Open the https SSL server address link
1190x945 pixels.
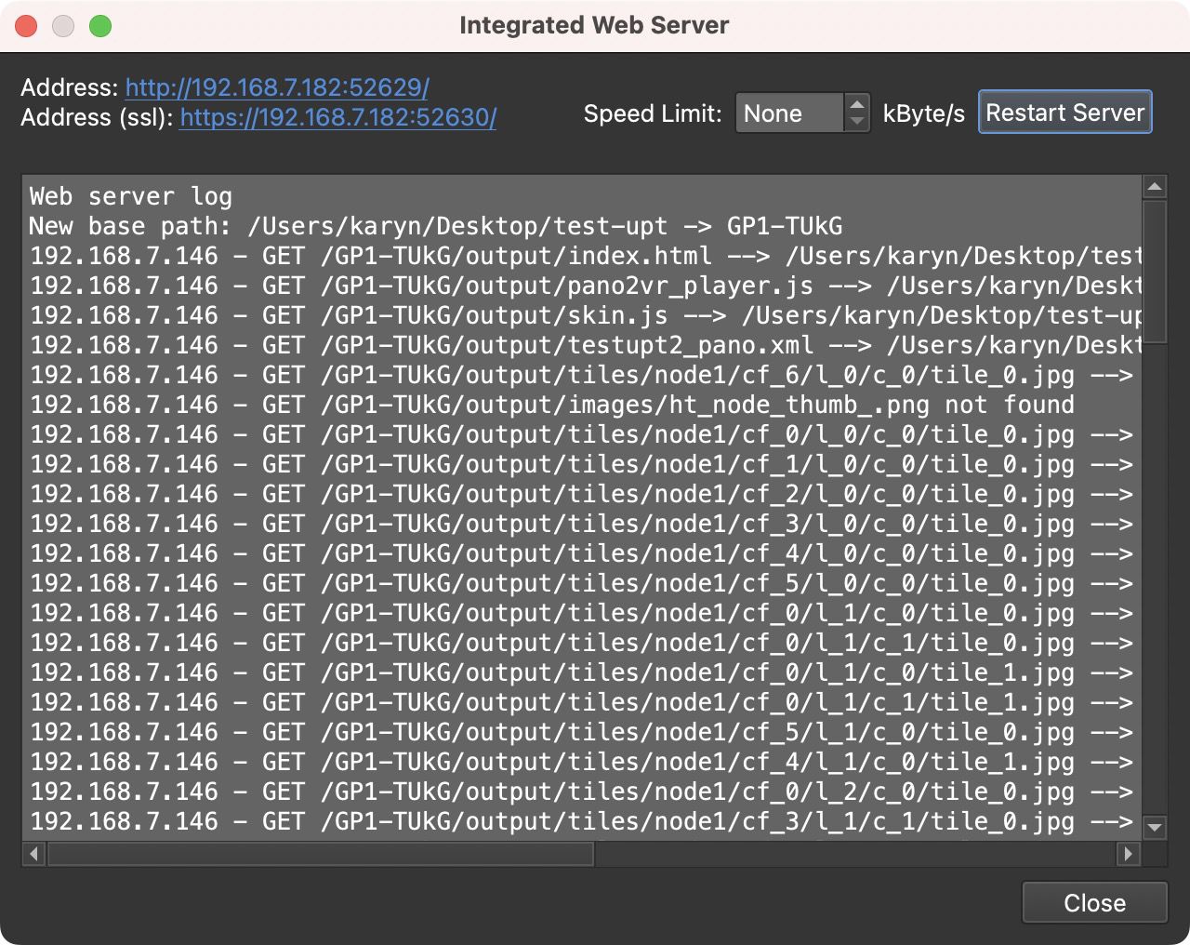point(337,119)
